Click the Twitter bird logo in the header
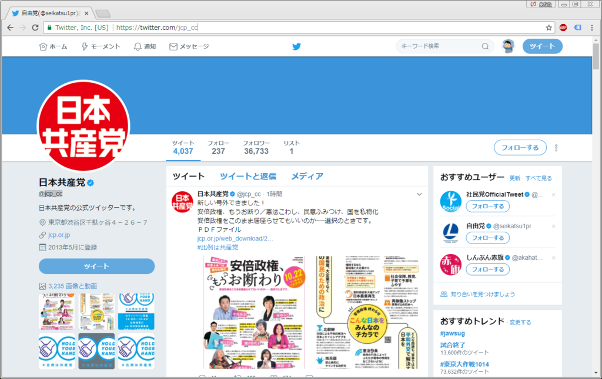602x379 pixels. coord(296,46)
